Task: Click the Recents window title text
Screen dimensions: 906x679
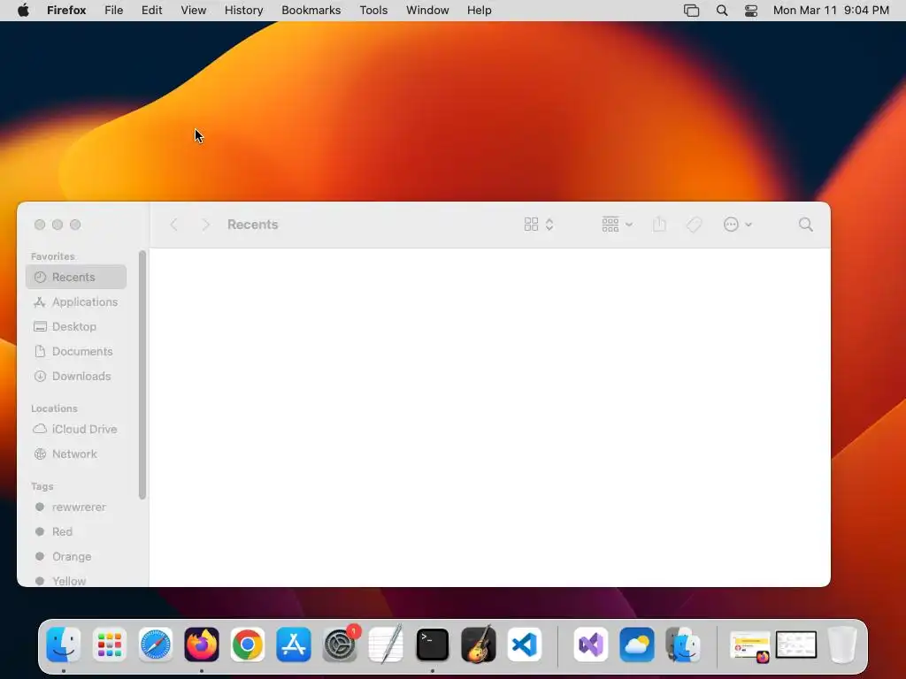Action: [252, 225]
